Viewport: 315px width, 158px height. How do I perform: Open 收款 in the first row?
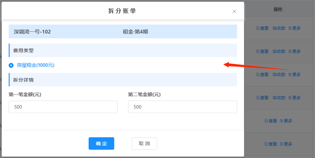pyautogui.click(x=279, y=28)
